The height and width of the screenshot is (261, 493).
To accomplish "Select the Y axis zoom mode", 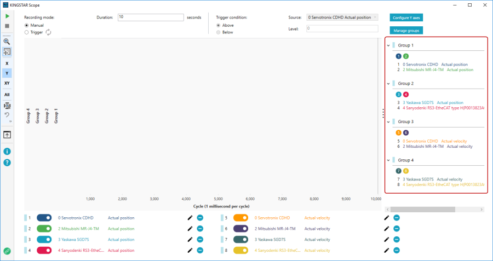I will click(x=7, y=73).
